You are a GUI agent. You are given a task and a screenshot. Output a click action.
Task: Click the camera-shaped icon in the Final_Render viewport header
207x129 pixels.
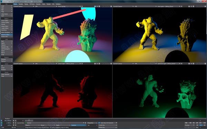point(95,6)
